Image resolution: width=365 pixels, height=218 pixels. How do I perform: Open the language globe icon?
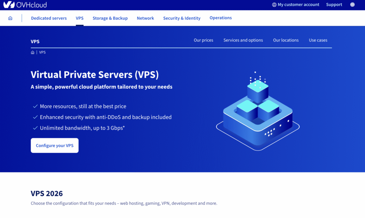(x=352, y=5)
